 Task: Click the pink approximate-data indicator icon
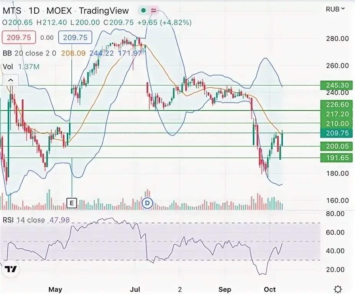[x=154, y=10]
